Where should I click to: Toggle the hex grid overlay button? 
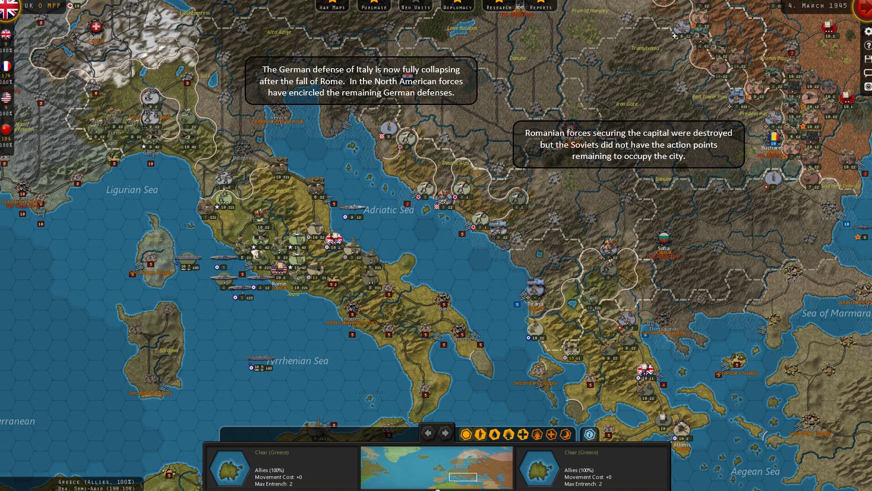tap(466, 435)
